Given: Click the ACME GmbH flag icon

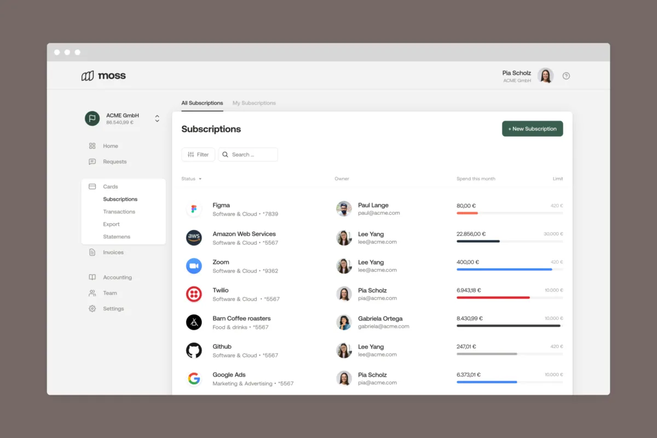Looking at the screenshot, I should coord(92,118).
